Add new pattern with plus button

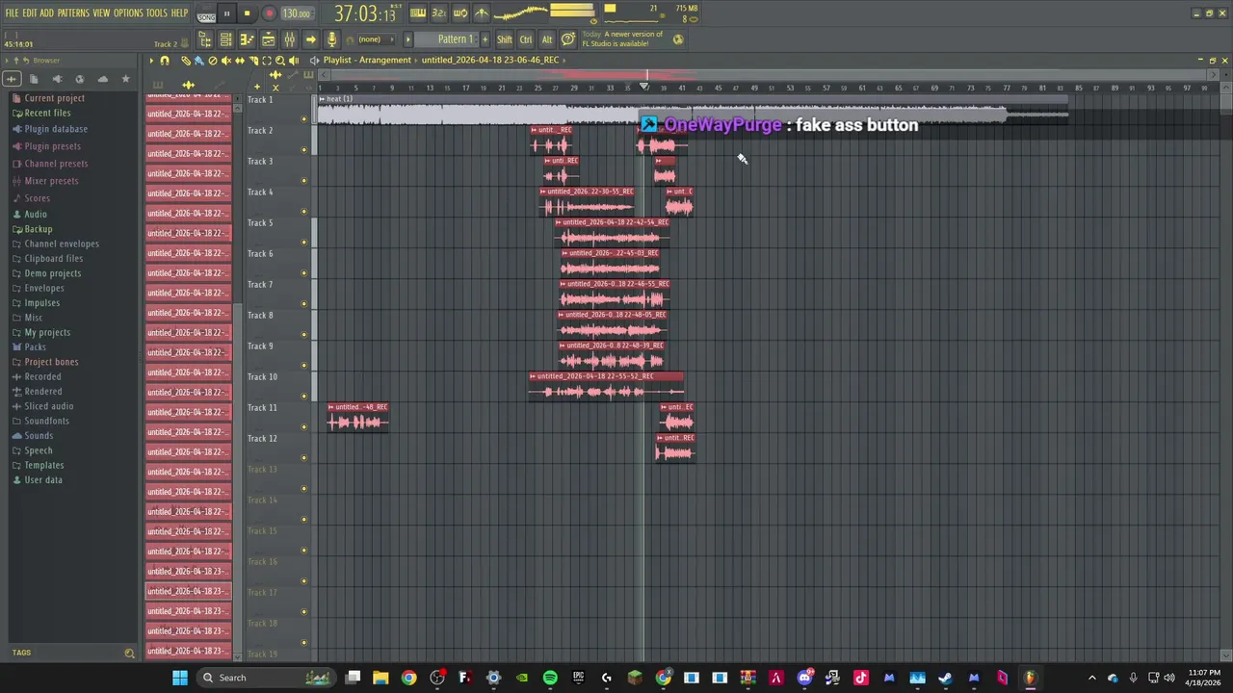coord(485,39)
